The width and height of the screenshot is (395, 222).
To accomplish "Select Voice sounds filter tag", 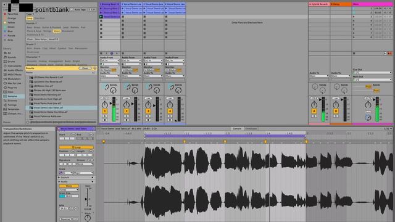I will click(x=56, y=31).
